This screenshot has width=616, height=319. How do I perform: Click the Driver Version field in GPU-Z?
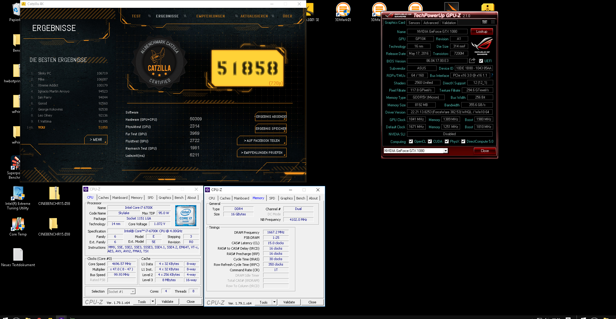450,112
